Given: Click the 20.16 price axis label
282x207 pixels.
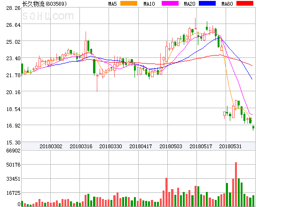Looking at the screenshot, I should coord(13,92).
